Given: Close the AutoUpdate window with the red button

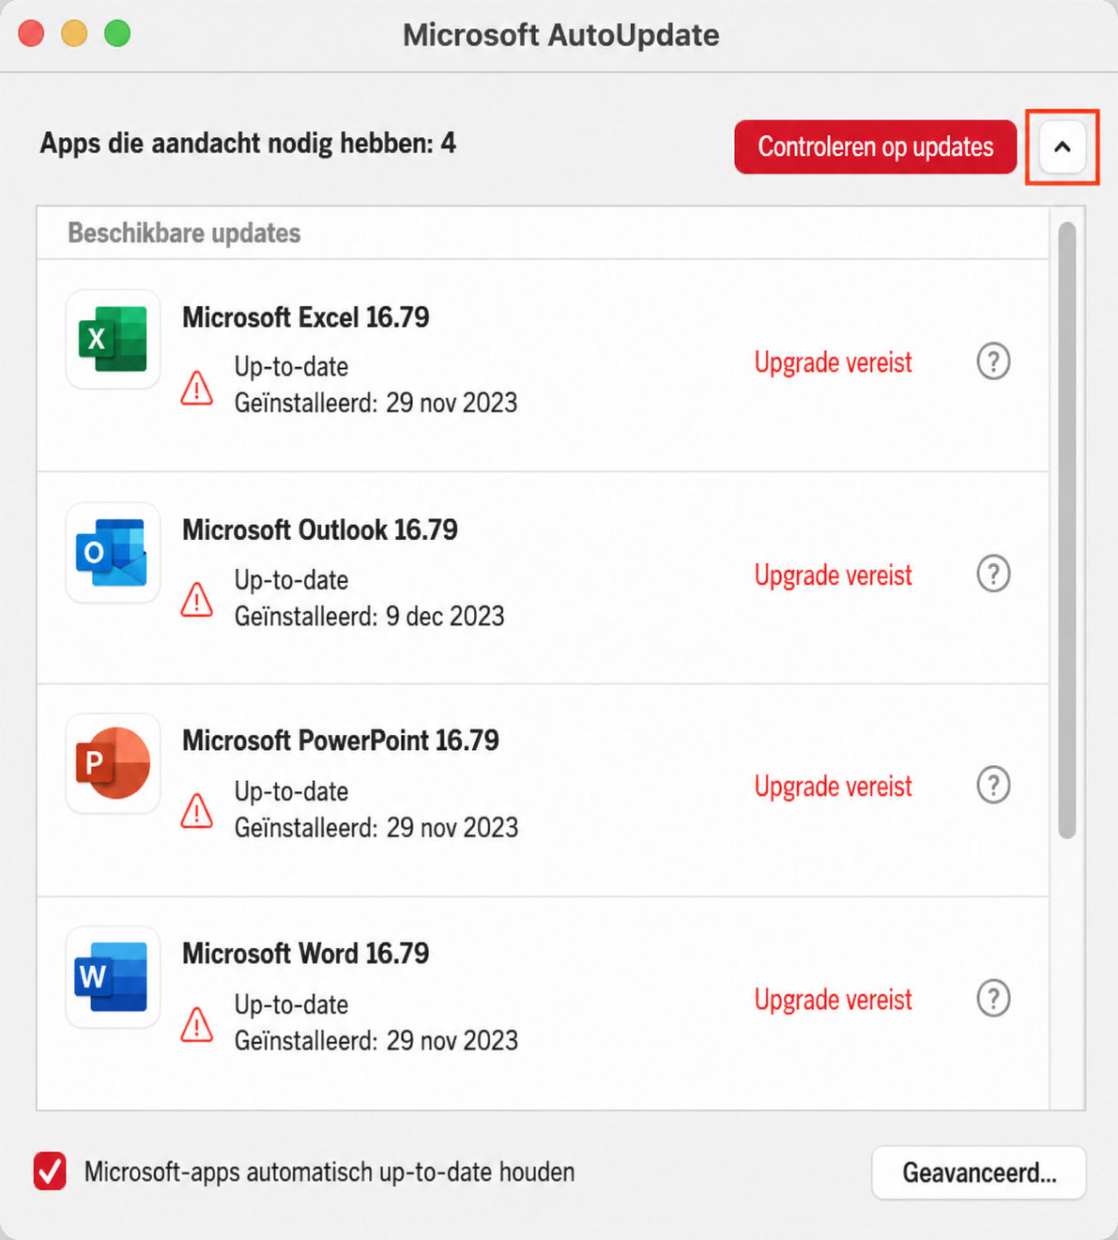Looking at the screenshot, I should [x=31, y=34].
